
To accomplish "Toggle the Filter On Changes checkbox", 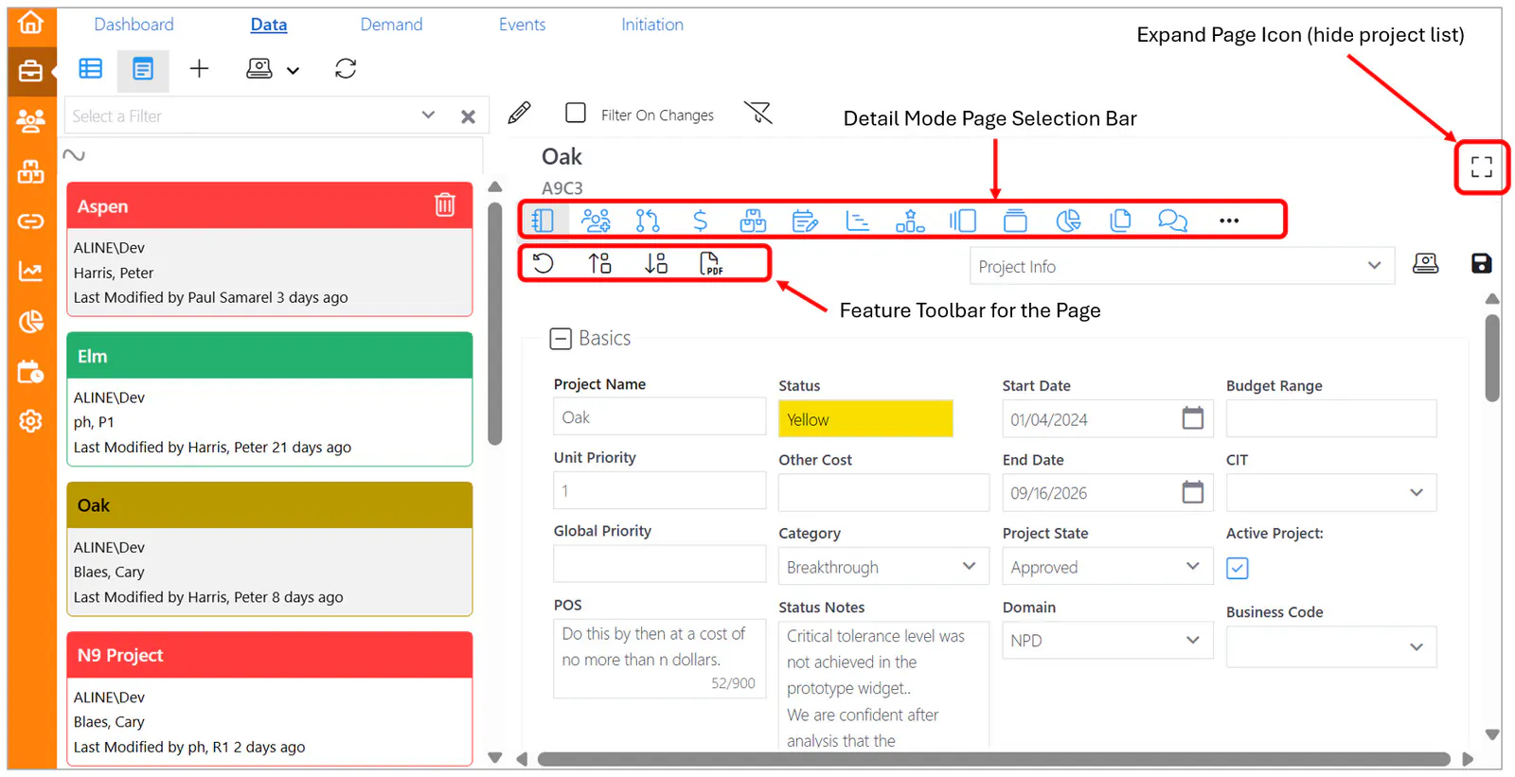I will tap(576, 113).
